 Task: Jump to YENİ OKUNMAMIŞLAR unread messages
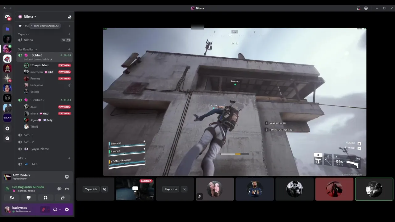[44, 26]
